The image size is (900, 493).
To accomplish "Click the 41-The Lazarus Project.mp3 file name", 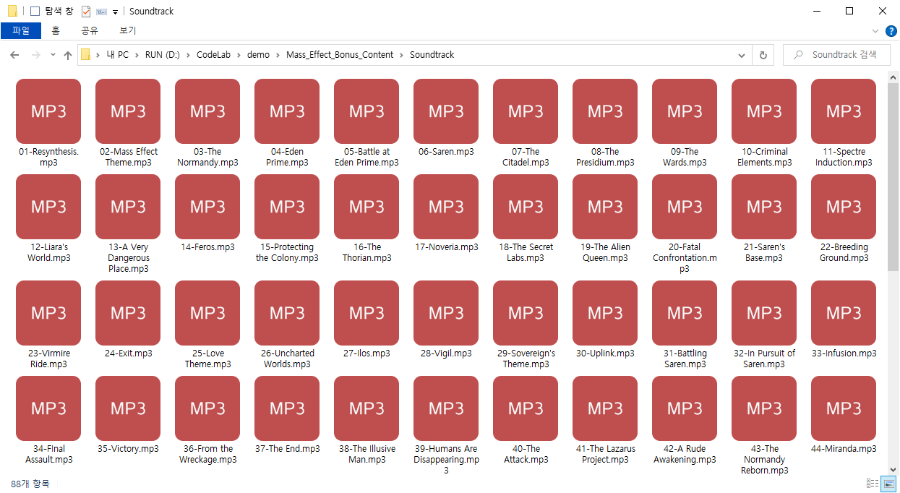I will point(605,454).
